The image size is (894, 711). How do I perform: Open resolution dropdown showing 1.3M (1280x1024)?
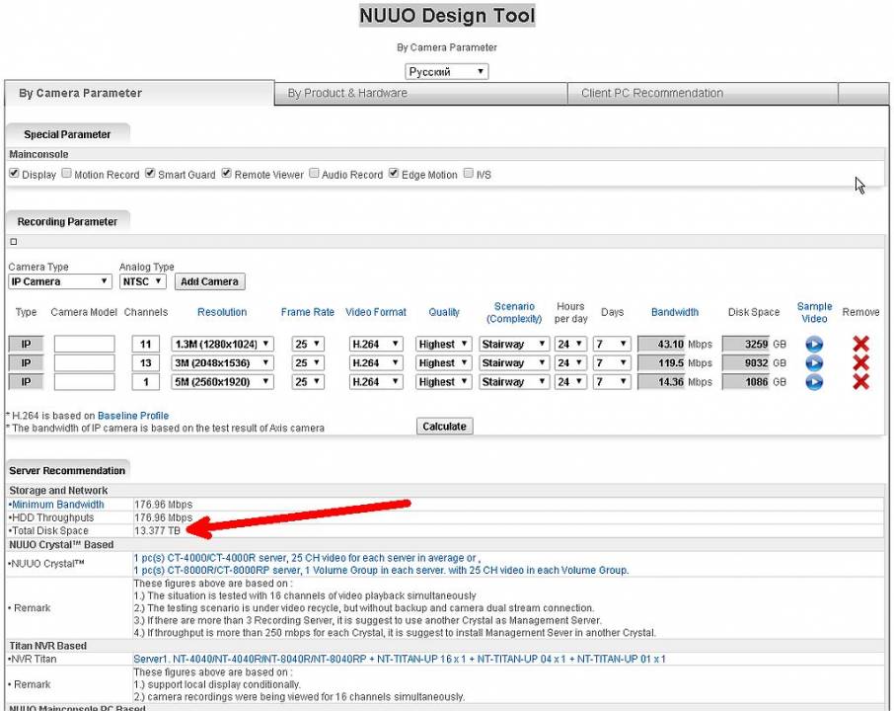pos(222,344)
